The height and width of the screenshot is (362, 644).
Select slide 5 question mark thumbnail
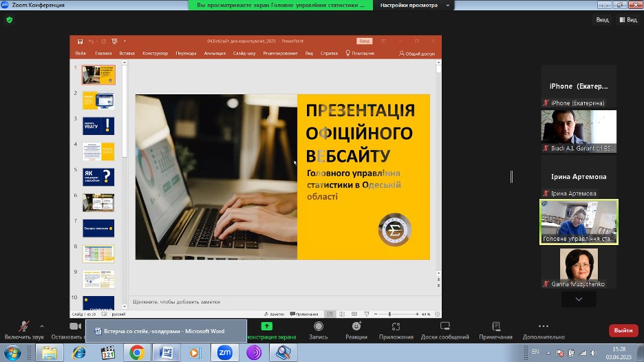98,177
